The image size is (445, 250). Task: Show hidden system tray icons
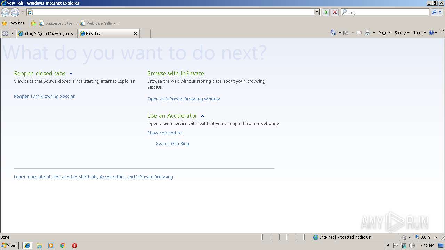(388, 245)
